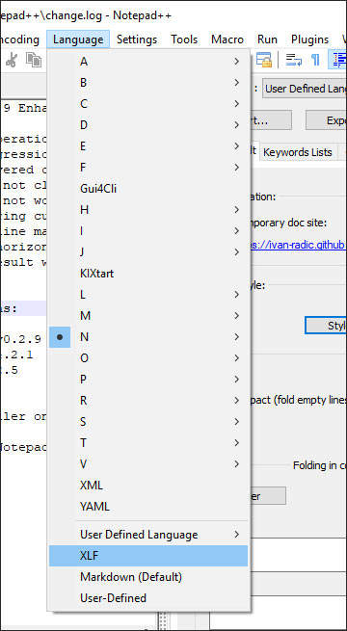This screenshot has width=347, height=631.
Task: Expand the C language submenu
Action: tap(148, 104)
